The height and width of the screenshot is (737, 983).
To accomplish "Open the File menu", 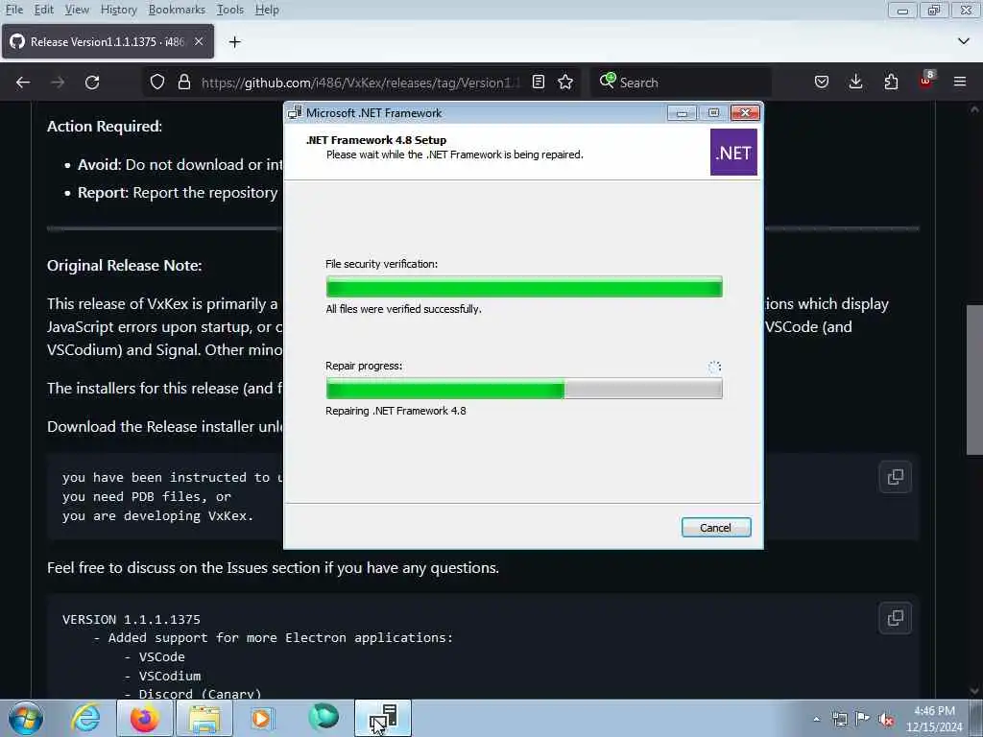I will pyautogui.click(x=13, y=10).
